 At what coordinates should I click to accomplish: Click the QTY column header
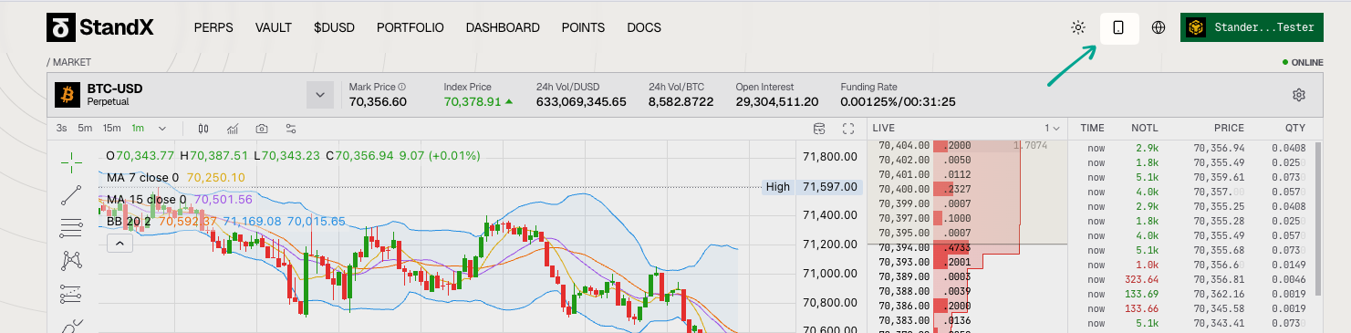click(1295, 129)
